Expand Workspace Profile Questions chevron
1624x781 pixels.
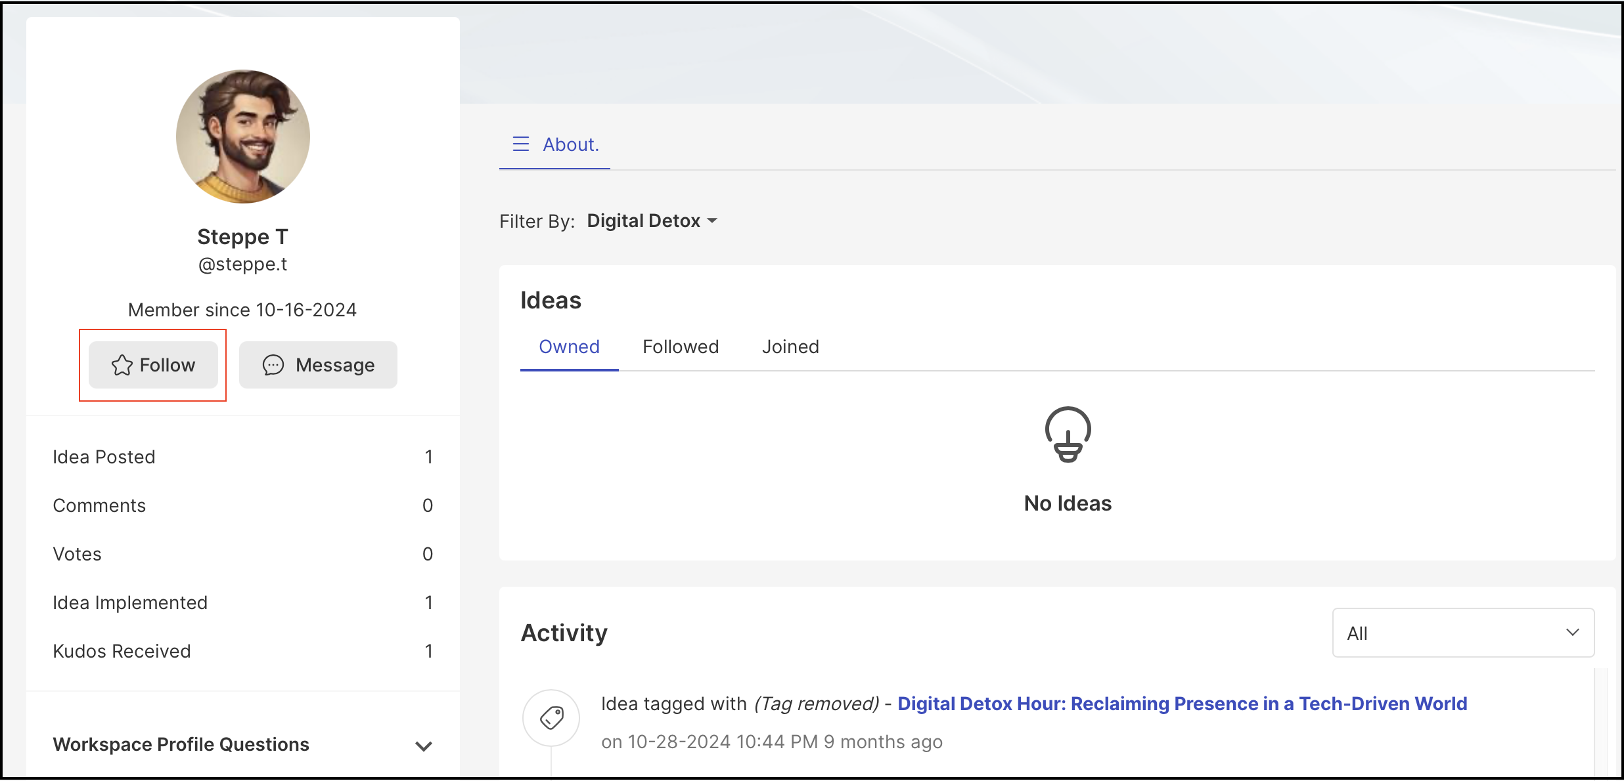[x=424, y=746]
